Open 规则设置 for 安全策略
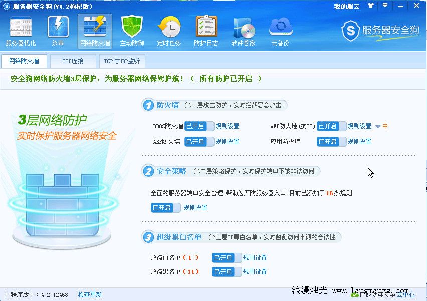Screen dimensions: 427x301 (195, 208)
